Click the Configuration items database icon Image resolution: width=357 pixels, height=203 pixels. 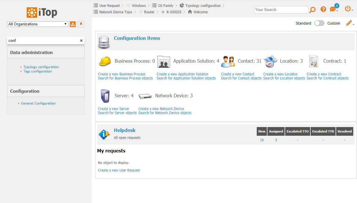click(x=104, y=42)
